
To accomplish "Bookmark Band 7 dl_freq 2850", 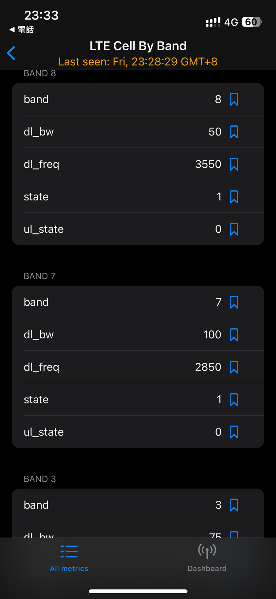I will 234,367.
